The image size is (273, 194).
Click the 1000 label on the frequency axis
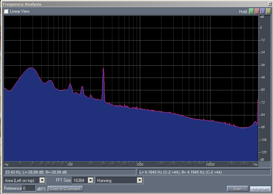[x=140, y=164]
